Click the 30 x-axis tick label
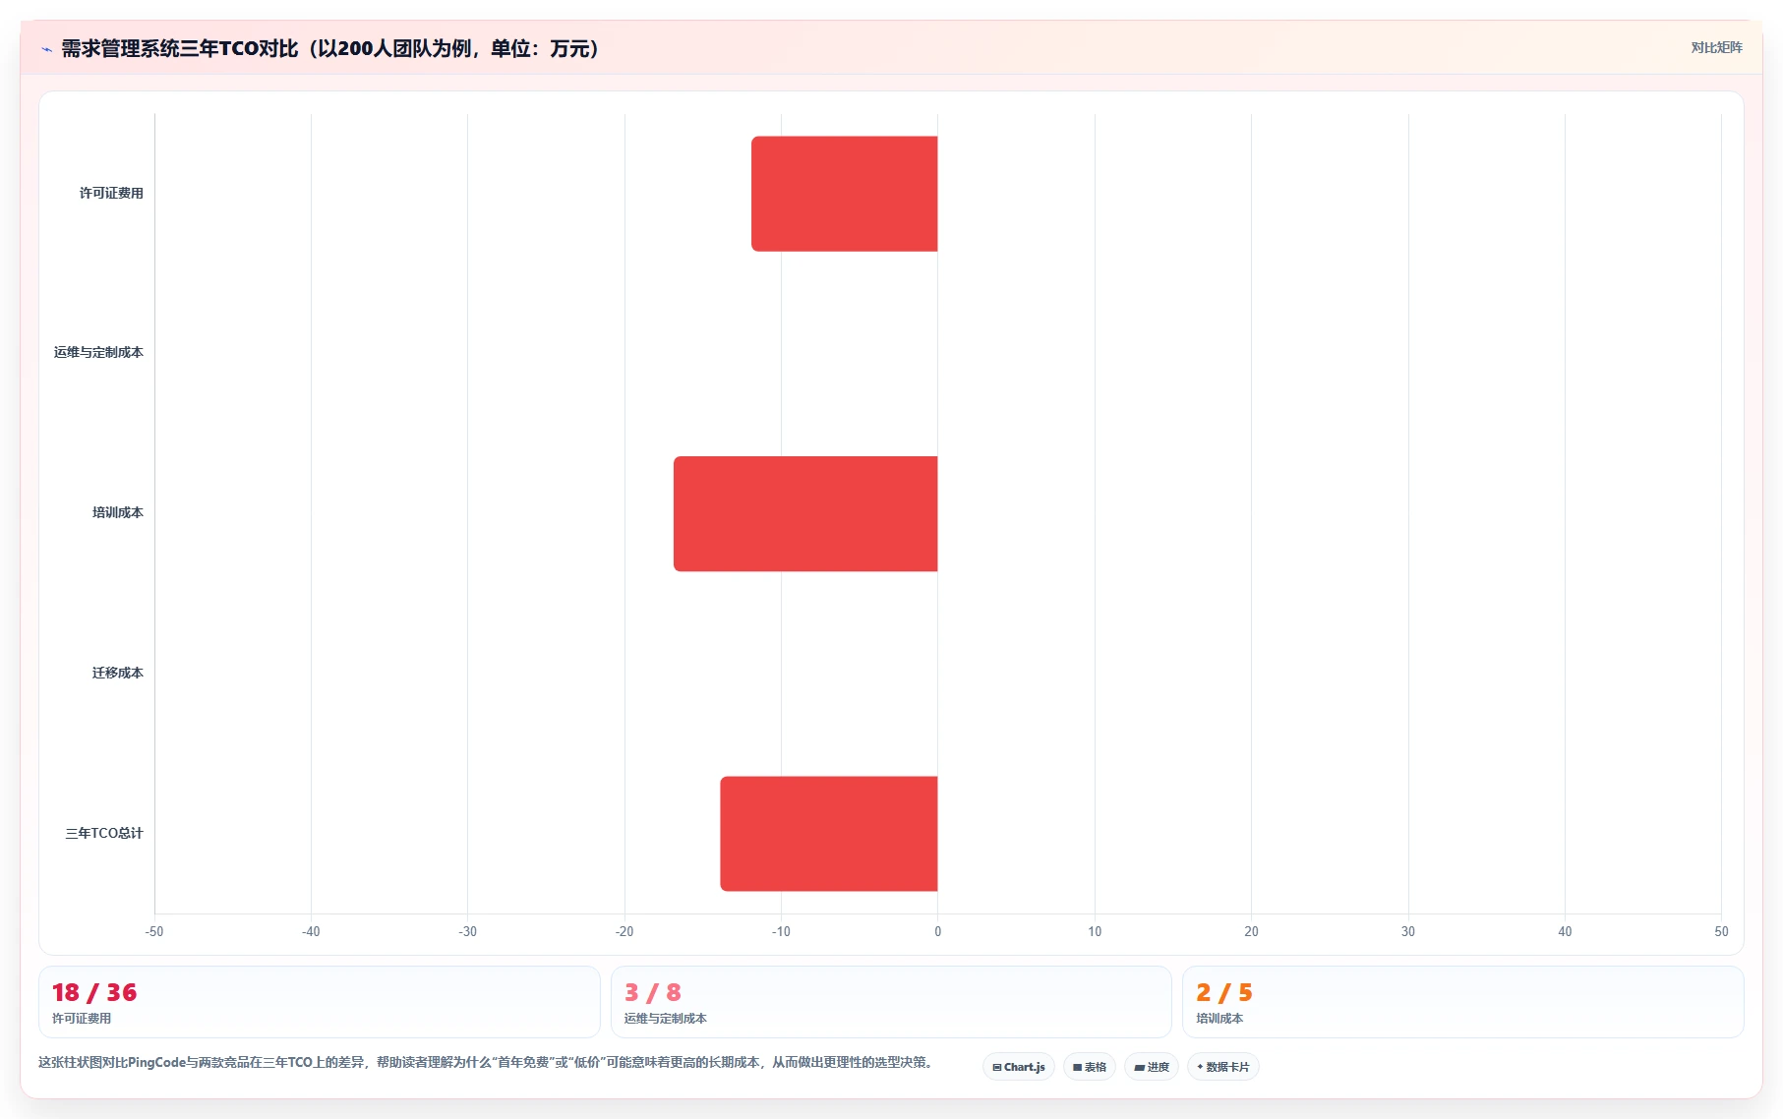This screenshot has width=1783, height=1119. click(x=1408, y=932)
